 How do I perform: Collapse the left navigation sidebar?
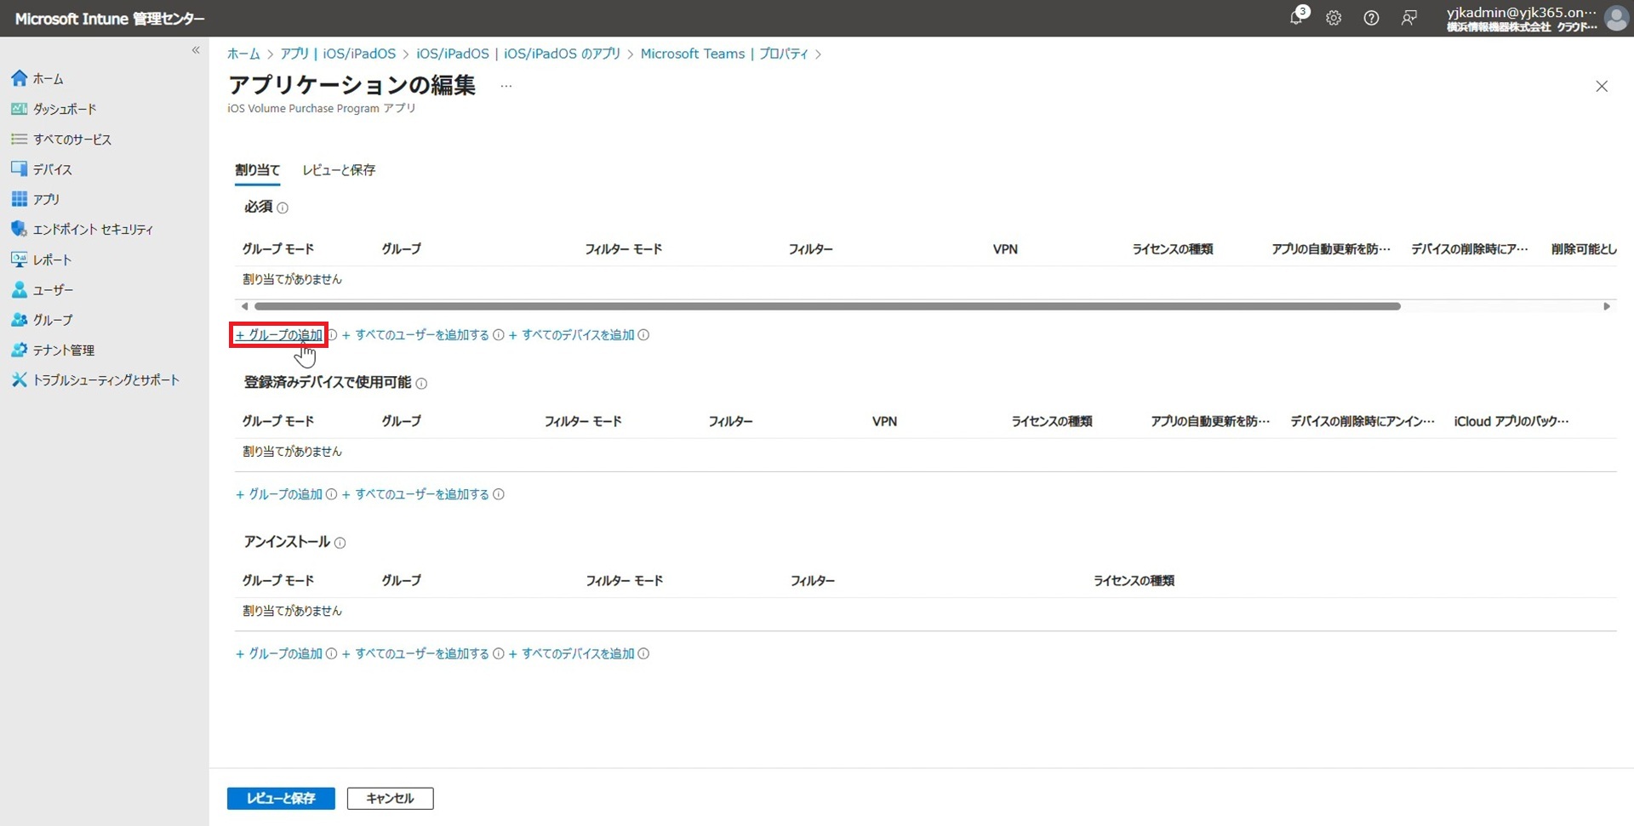coord(196,50)
